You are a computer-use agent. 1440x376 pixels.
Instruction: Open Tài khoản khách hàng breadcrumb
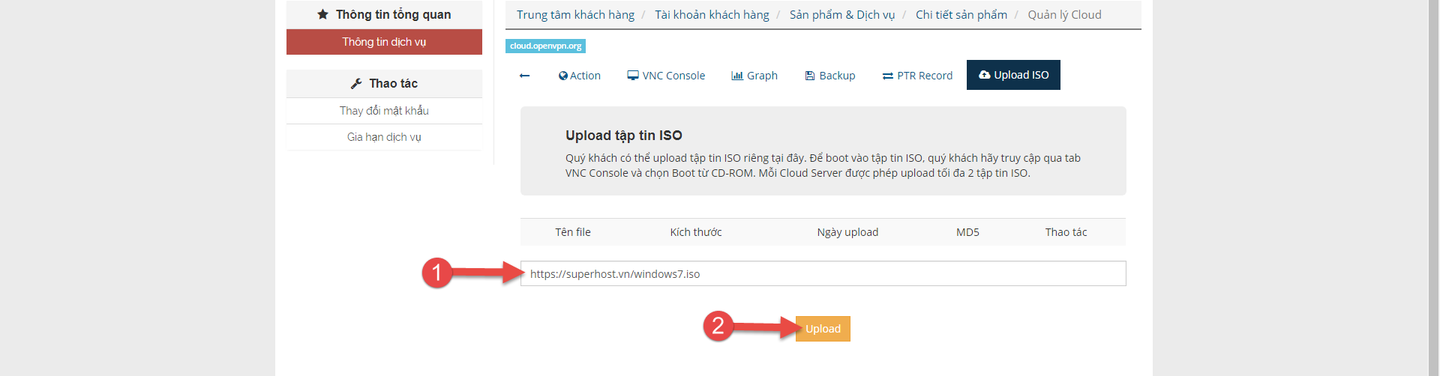[x=712, y=15]
